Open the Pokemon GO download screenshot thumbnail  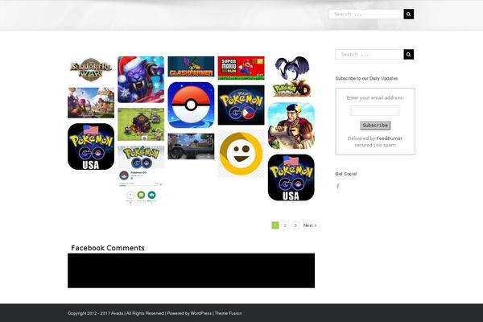click(141, 175)
